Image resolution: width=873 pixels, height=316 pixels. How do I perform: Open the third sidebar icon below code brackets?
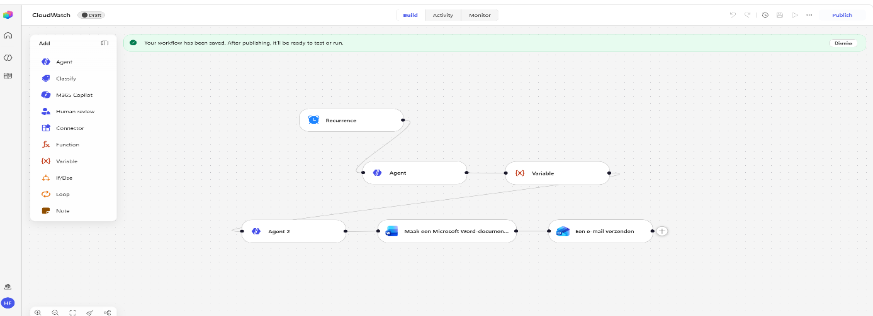[x=8, y=75]
